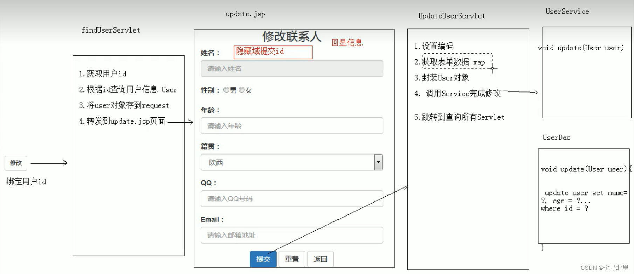Select the 女 radio button
The image size is (634, 274).
pyautogui.click(x=242, y=90)
